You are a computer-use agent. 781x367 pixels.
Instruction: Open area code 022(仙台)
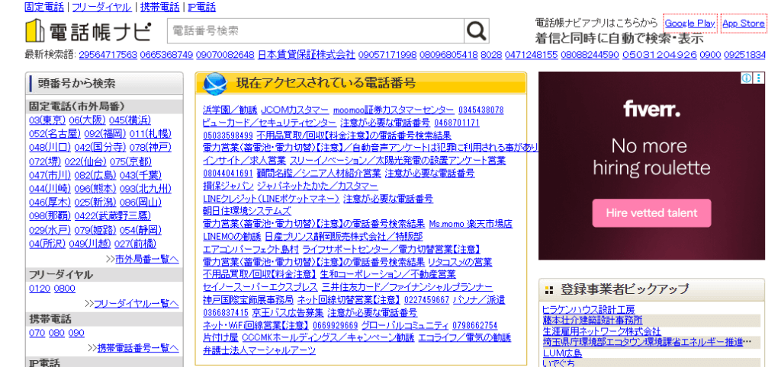[x=85, y=161]
